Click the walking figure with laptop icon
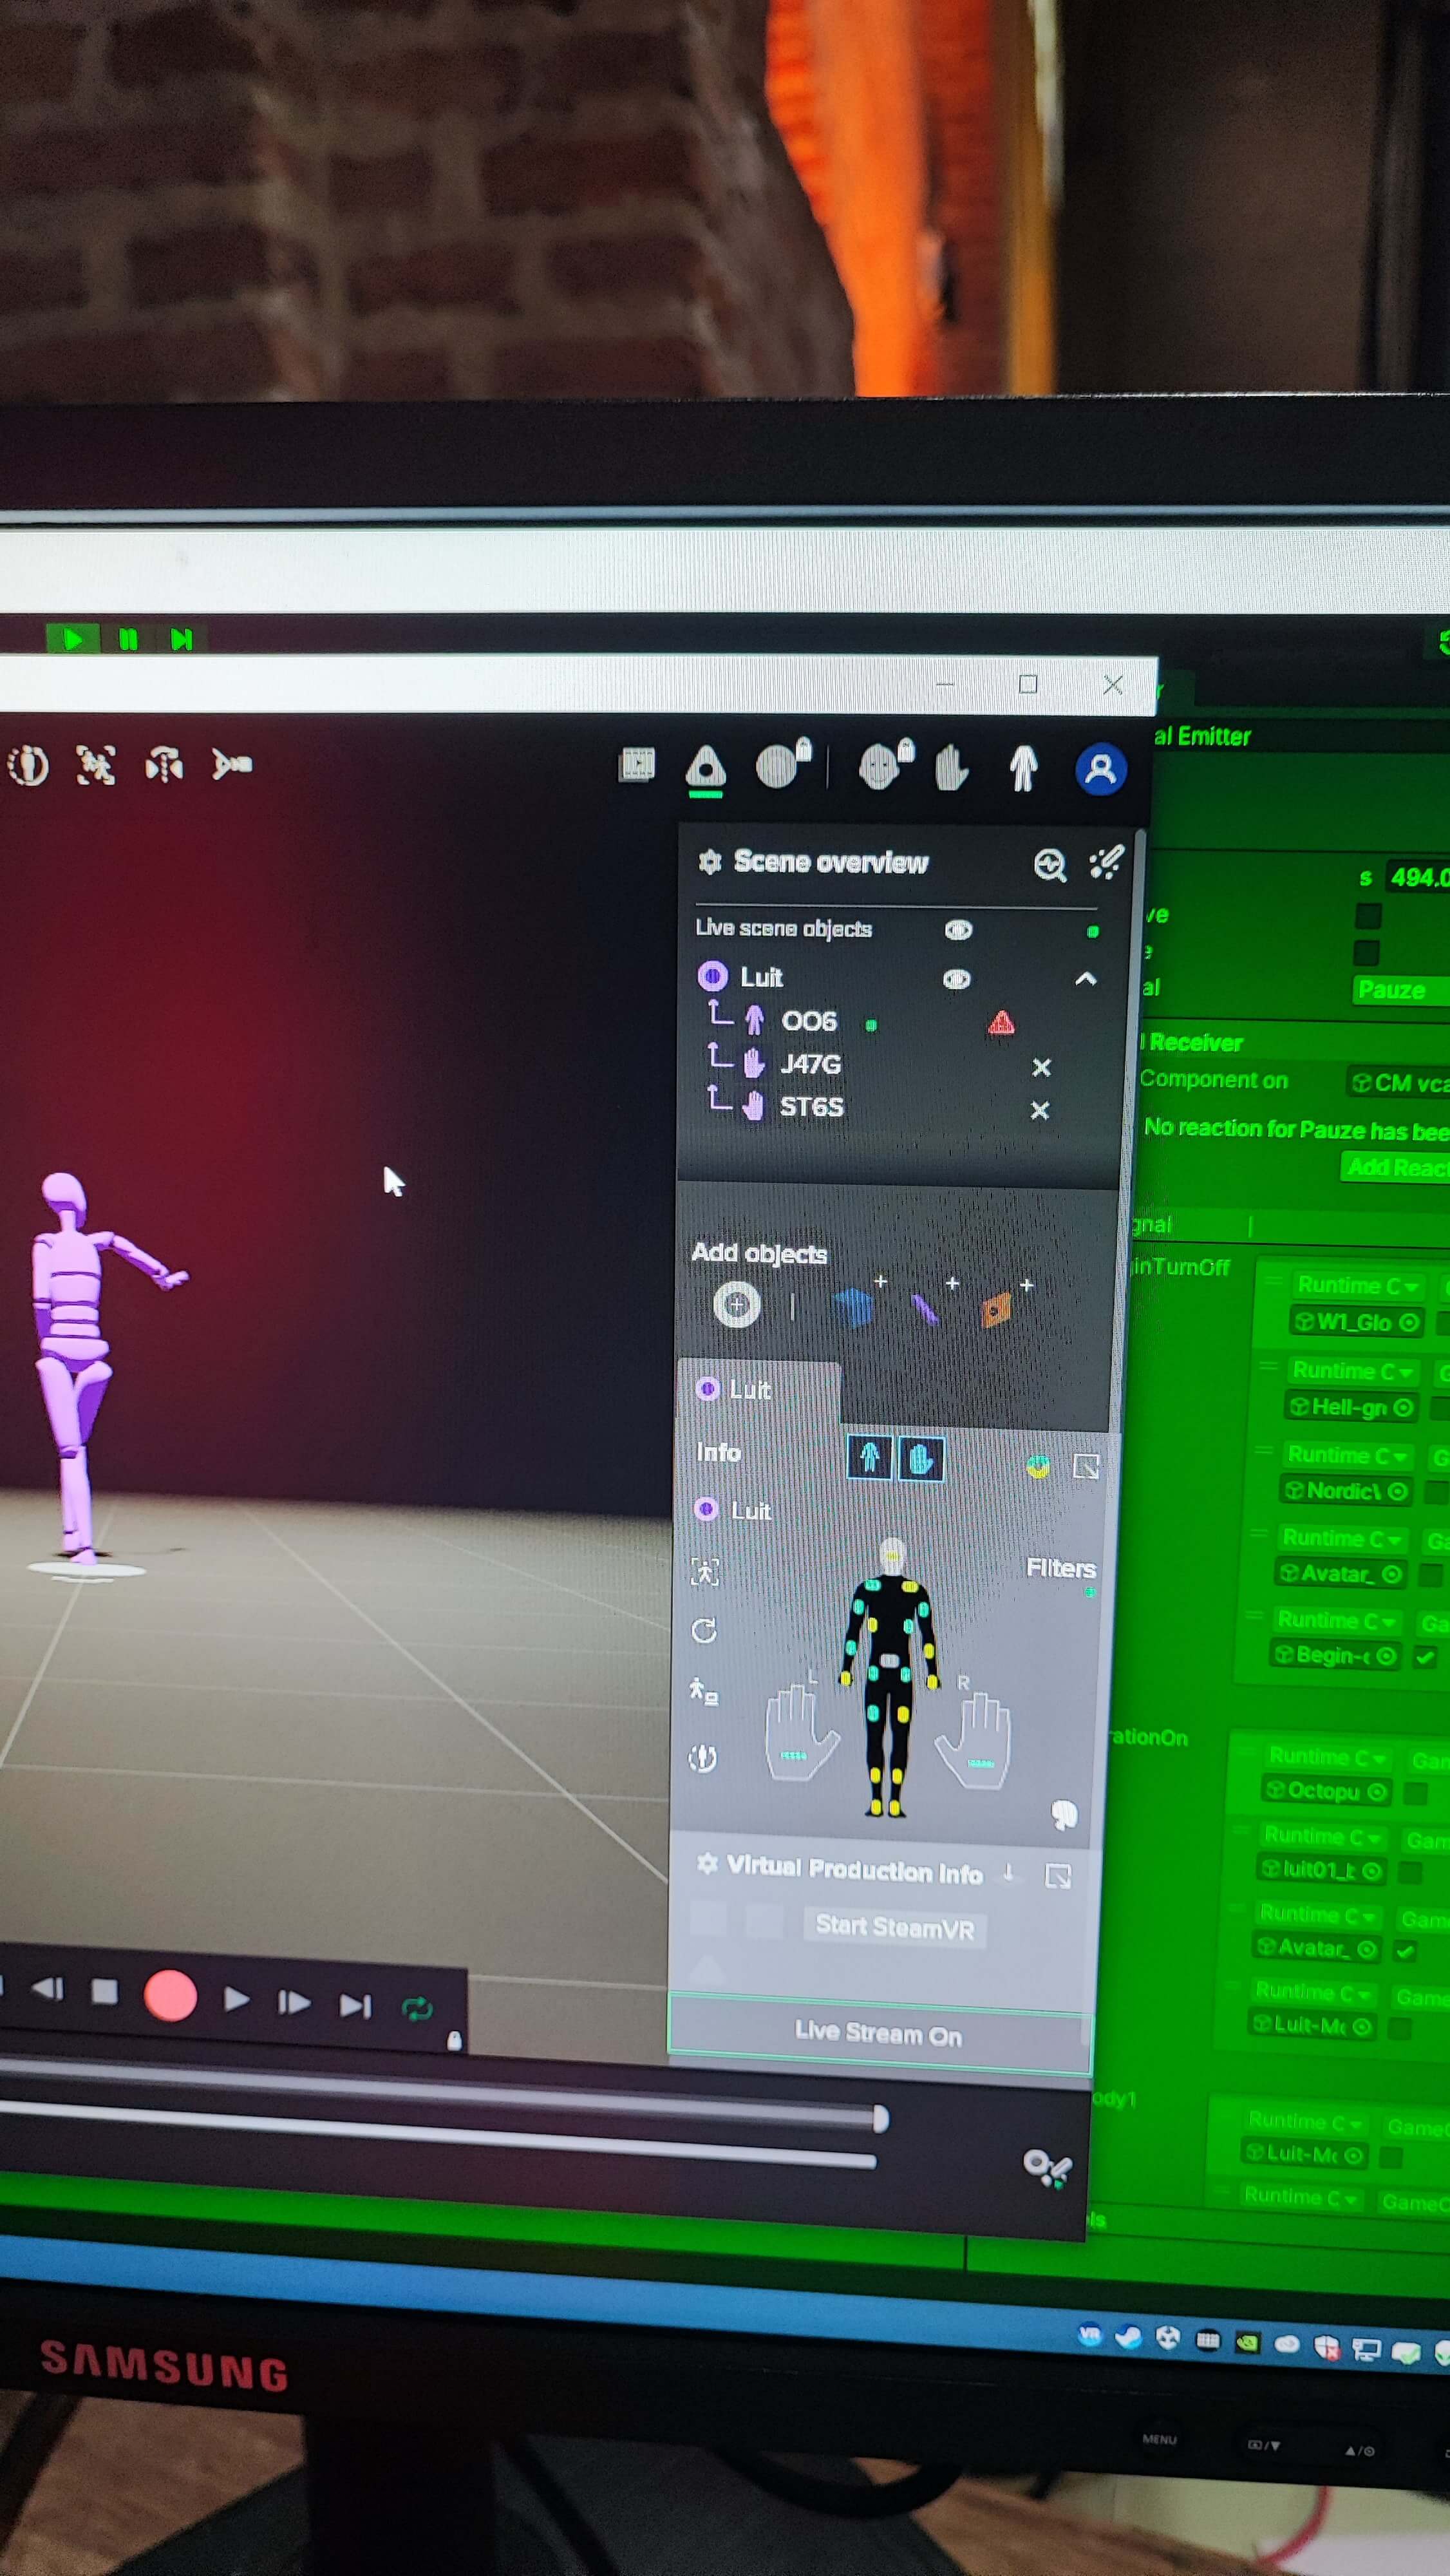Image resolution: width=1450 pixels, height=2576 pixels. [704, 1692]
